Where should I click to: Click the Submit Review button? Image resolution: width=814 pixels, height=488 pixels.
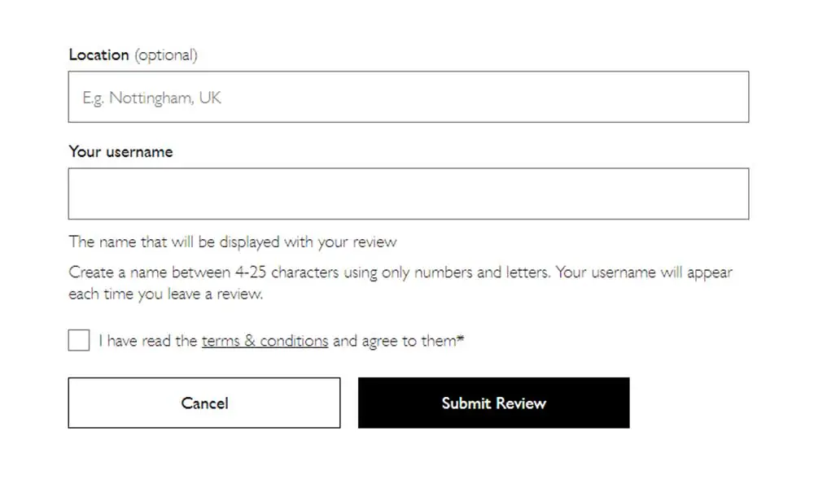click(x=494, y=403)
